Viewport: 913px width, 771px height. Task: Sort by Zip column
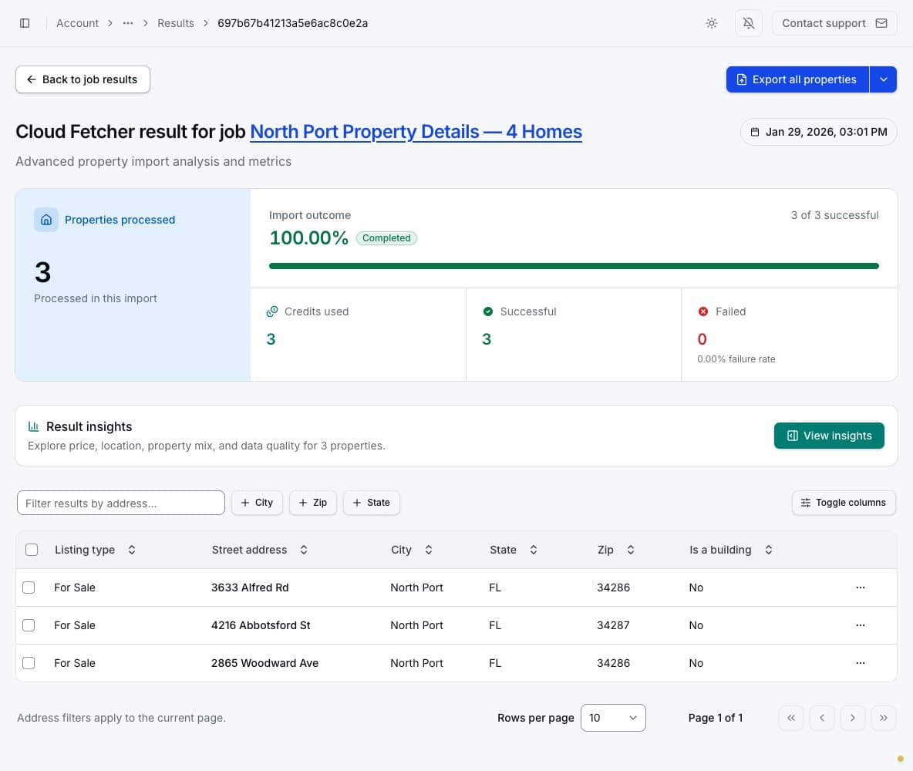click(x=615, y=550)
